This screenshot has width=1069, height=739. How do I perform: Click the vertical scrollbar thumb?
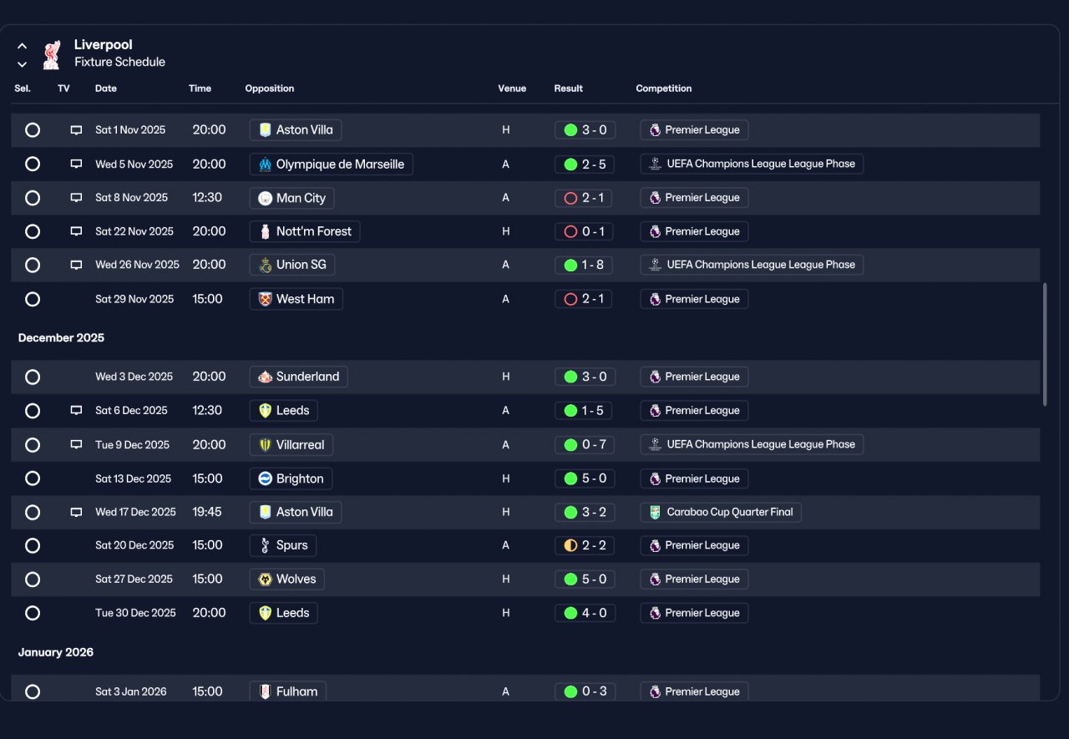pyautogui.click(x=1045, y=344)
